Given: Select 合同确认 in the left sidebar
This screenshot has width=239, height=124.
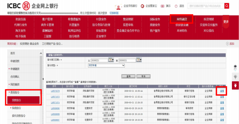Looking at the screenshot, I should click(x=15, y=77).
